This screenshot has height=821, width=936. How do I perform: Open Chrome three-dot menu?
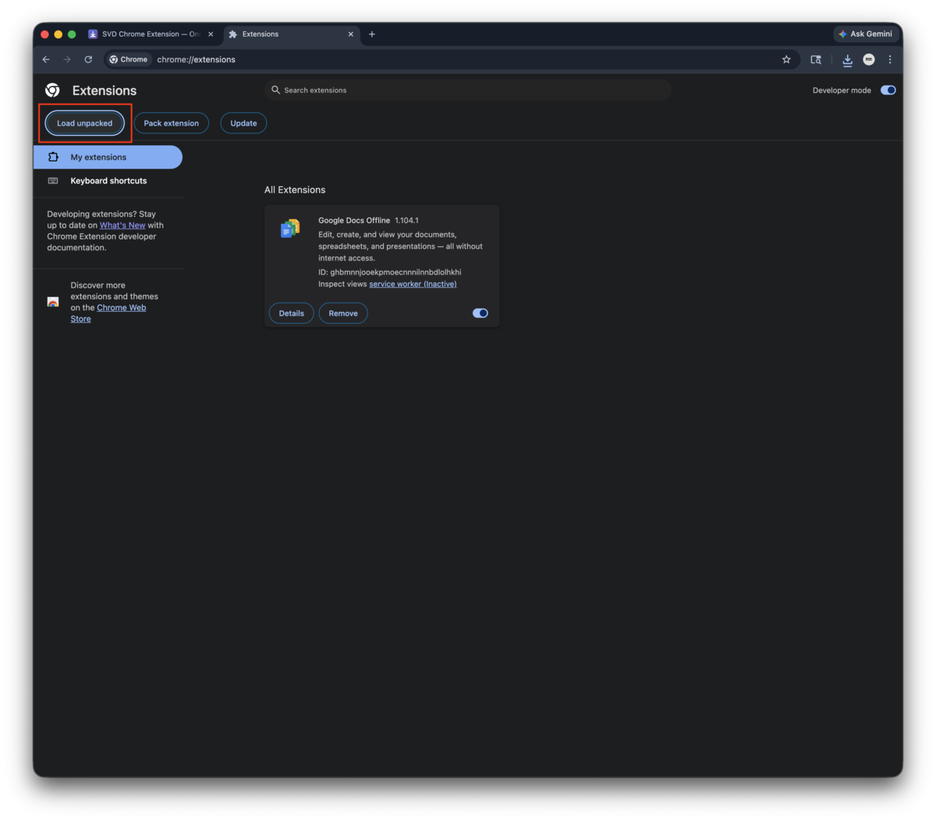[x=890, y=59]
